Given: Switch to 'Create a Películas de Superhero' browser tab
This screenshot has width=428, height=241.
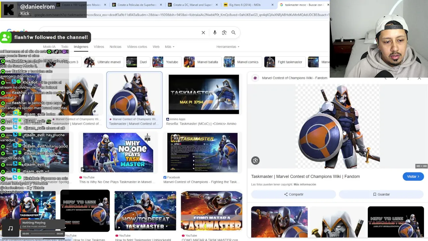Looking at the screenshot, I should coord(136,5).
